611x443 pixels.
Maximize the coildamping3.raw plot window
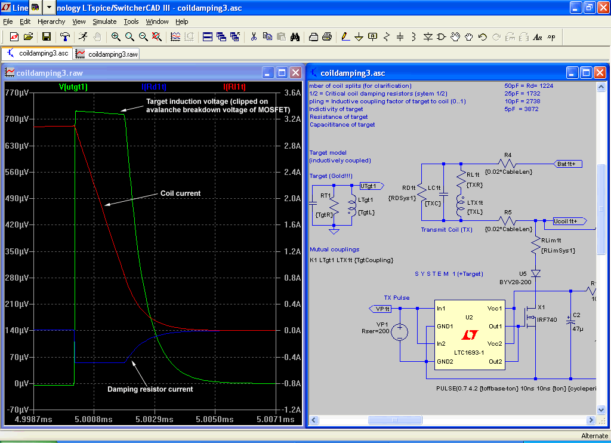[x=282, y=72]
